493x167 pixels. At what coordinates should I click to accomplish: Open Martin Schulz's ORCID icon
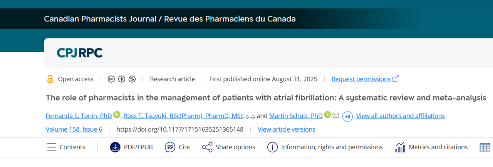point(327,115)
